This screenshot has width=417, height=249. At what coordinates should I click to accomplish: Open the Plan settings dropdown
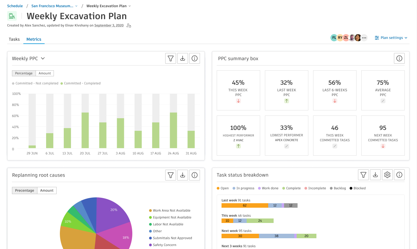(x=391, y=38)
